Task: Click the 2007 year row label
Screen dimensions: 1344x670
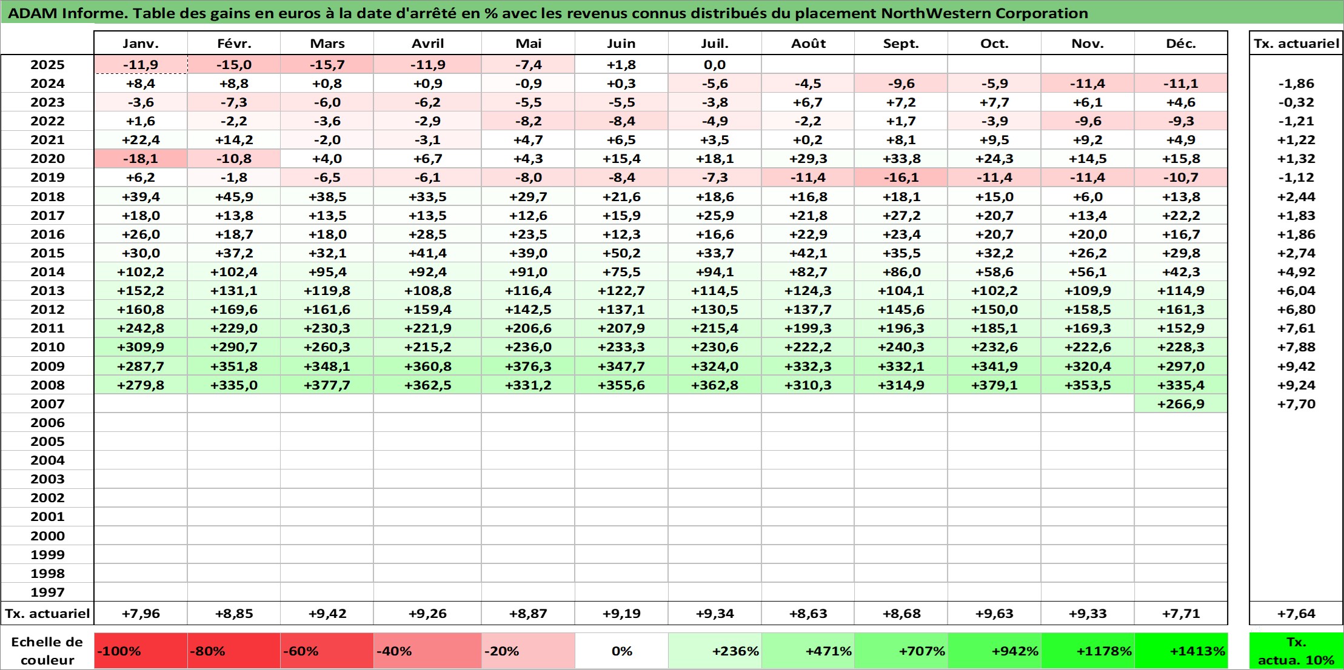Action: [x=47, y=404]
